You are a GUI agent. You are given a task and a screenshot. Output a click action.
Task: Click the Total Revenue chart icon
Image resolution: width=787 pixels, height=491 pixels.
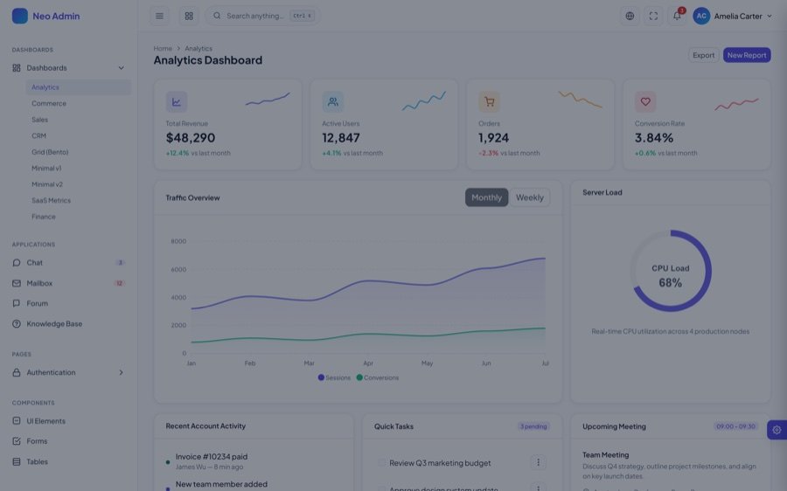177,102
